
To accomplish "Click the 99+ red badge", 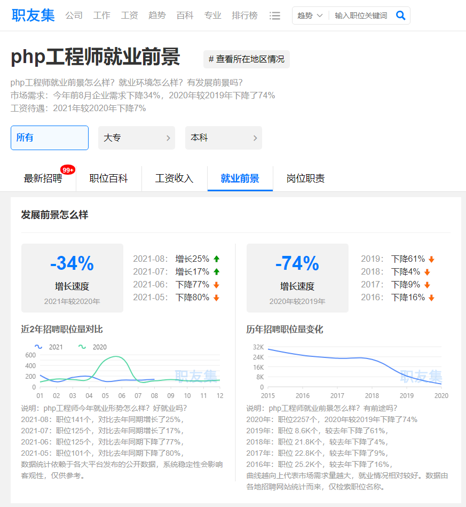I will (x=68, y=170).
